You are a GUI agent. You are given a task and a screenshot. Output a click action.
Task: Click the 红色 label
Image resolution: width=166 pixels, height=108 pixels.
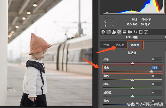(x=106, y=59)
